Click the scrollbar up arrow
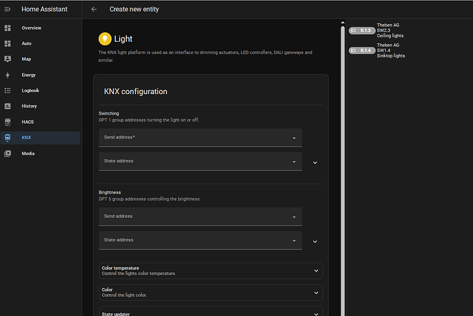This screenshot has width=473, height=316. pos(343,23)
